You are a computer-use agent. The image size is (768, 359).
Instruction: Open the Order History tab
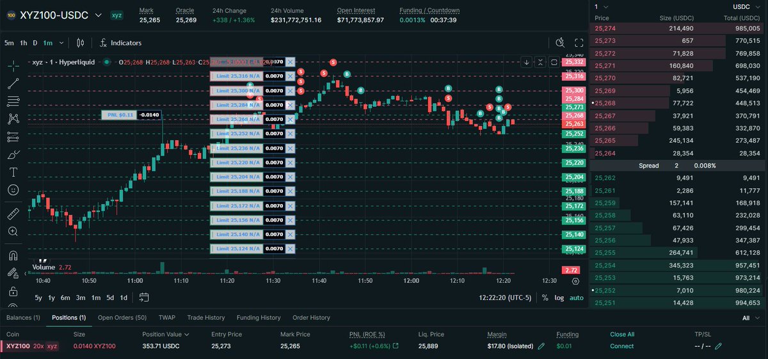click(311, 317)
